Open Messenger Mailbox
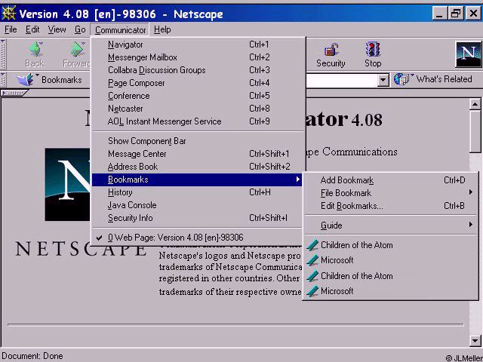Screen dimensions: 483x362 click(197, 57)
